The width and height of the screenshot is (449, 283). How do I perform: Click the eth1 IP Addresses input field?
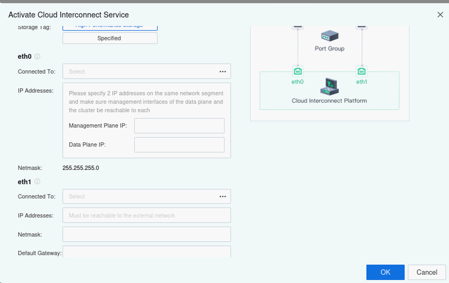146,215
